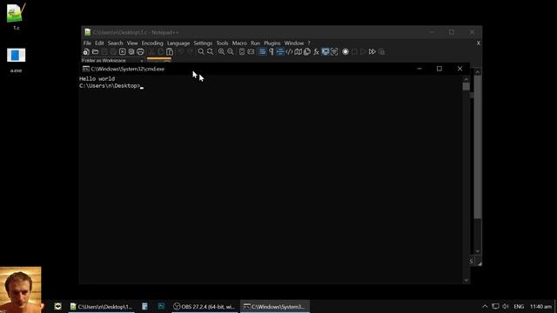Open the Window menu in Notepad++
Viewport: 557px width, 313px height.
[x=294, y=43]
